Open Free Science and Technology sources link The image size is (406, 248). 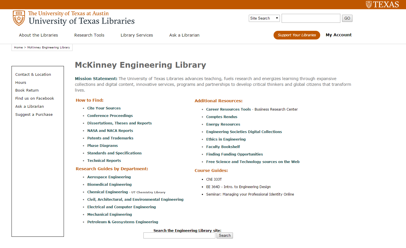click(253, 162)
